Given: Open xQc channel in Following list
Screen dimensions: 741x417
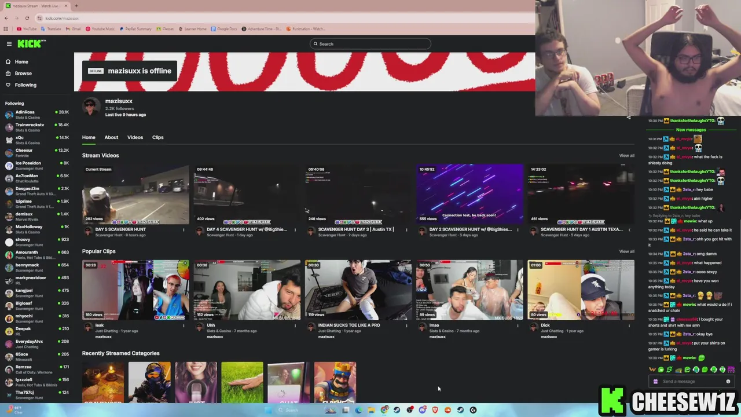Looking at the screenshot, I should [x=36, y=140].
